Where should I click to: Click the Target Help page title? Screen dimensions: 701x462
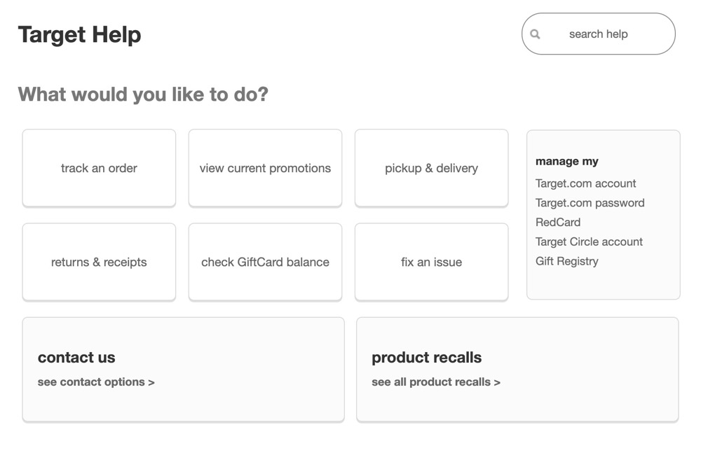(80, 35)
